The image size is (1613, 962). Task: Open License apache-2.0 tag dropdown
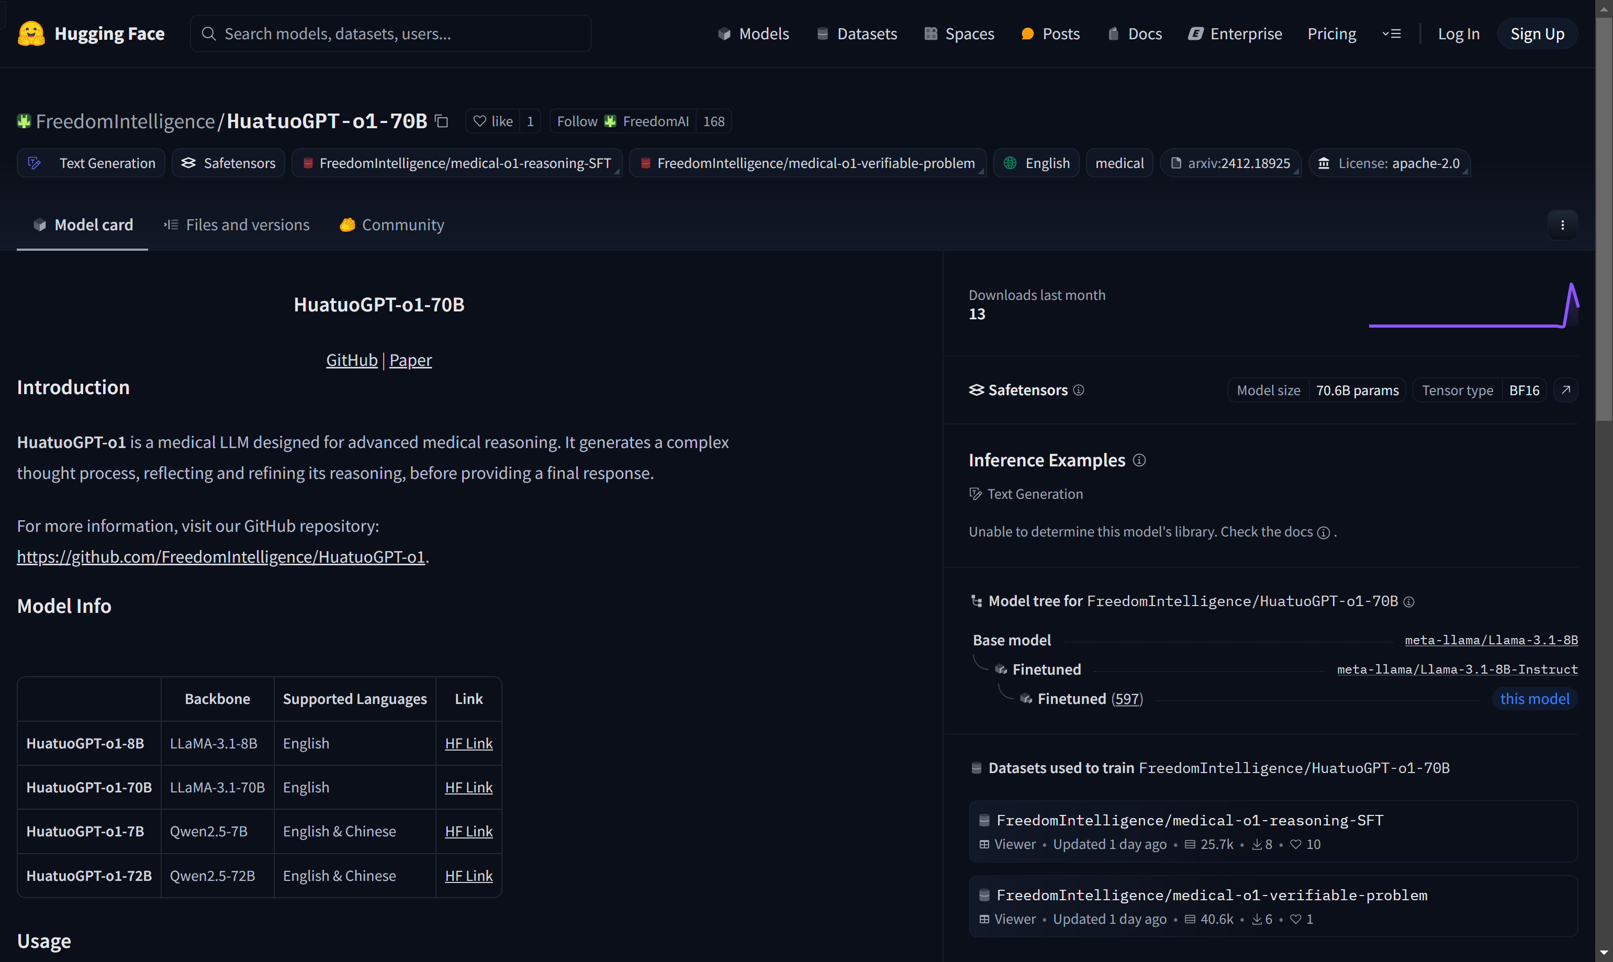(1390, 163)
